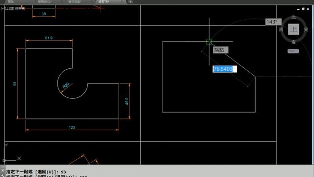Click the green endpoint snap marker
The width and height of the screenshot is (314, 177).
209,41
